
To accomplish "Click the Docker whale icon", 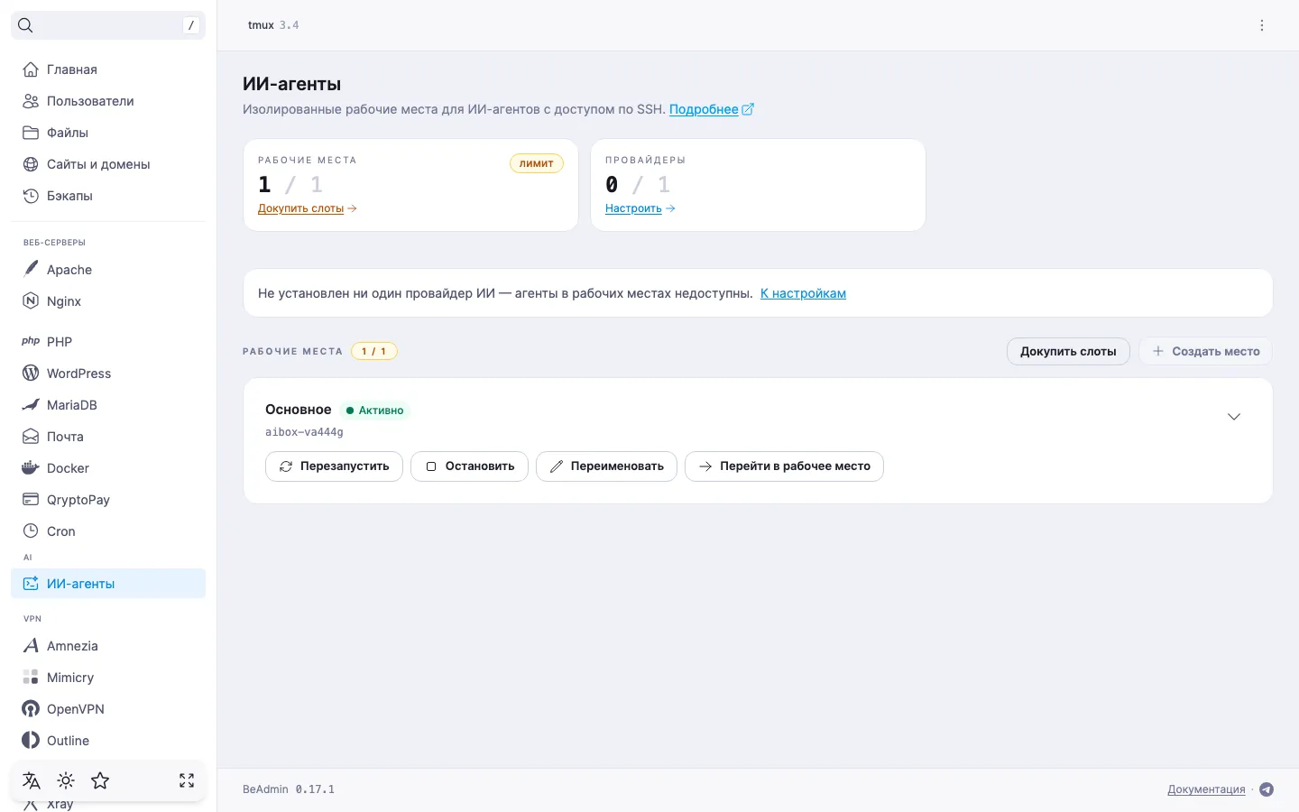I will click(31, 467).
